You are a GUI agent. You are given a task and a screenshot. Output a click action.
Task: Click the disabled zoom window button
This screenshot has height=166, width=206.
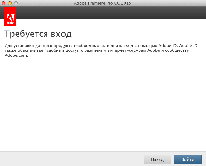(x=16, y=3)
